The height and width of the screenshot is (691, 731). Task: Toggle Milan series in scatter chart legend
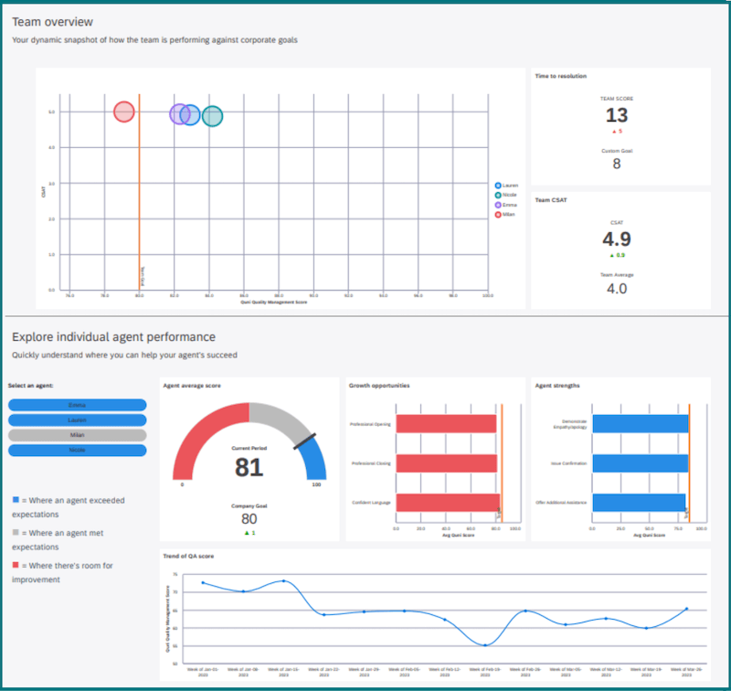point(505,215)
